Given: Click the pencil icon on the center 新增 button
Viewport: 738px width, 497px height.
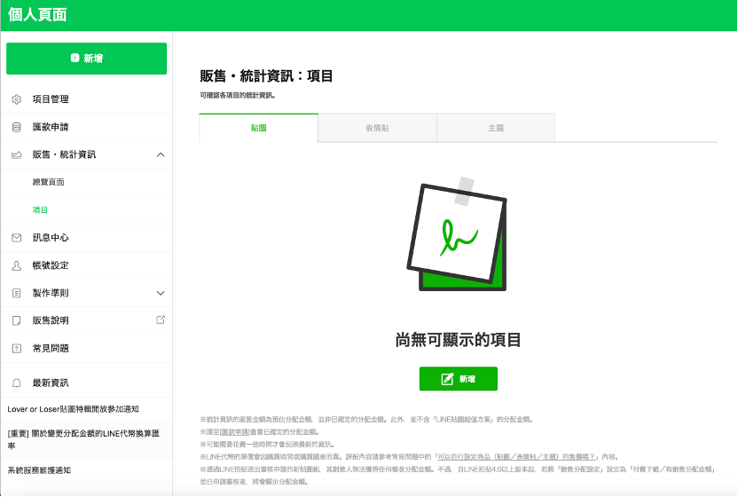Looking at the screenshot, I should pyautogui.click(x=448, y=379).
